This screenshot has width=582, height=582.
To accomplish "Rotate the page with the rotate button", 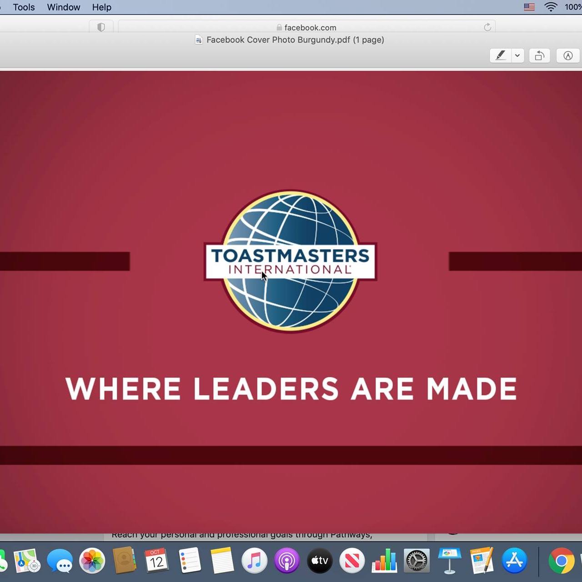I will coord(540,55).
